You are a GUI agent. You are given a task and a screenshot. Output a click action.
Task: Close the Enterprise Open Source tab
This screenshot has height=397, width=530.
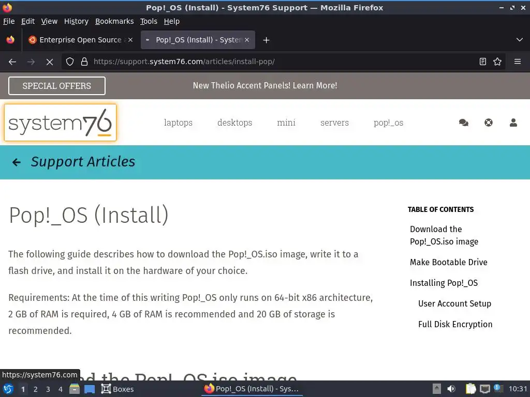(x=130, y=40)
